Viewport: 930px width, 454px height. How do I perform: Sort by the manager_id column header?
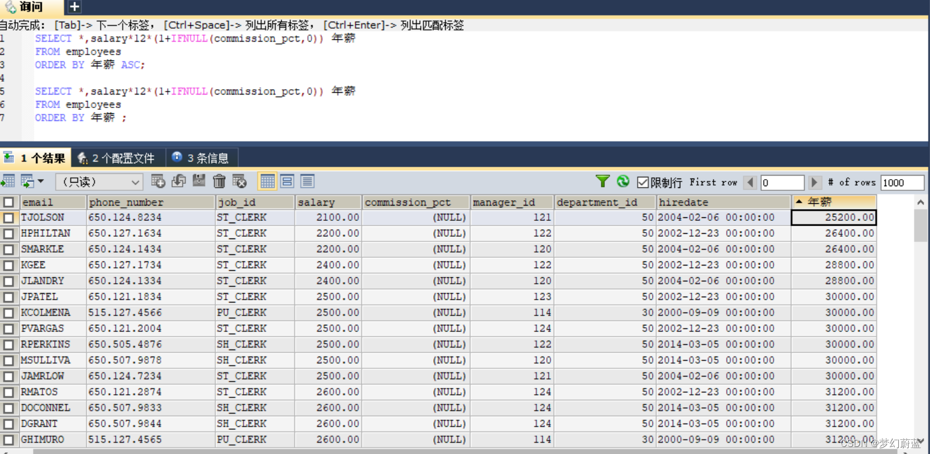[512, 202]
